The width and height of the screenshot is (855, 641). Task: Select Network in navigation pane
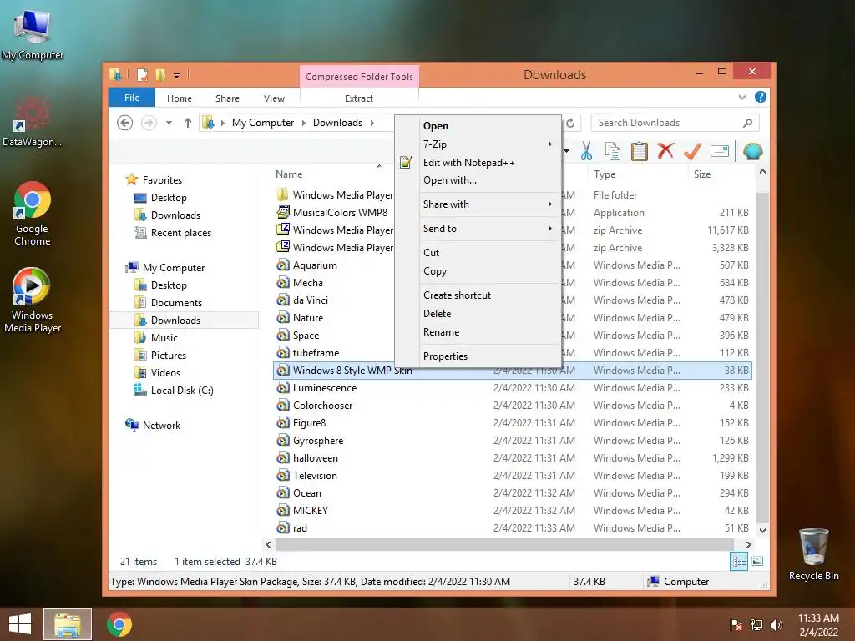click(x=161, y=425)
